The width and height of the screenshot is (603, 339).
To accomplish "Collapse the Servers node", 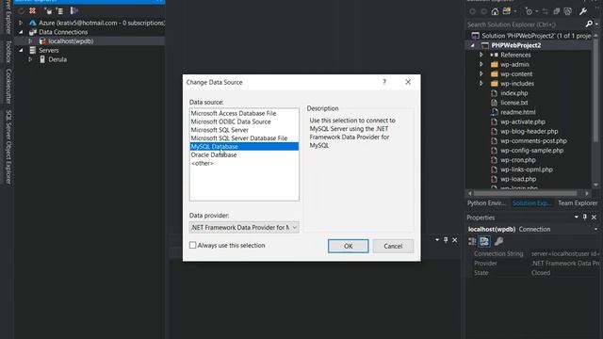I will coord(21,50).
